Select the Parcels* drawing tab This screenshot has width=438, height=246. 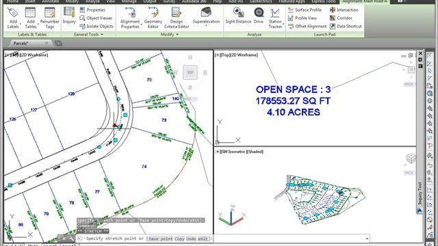click(x=21, y=43)
